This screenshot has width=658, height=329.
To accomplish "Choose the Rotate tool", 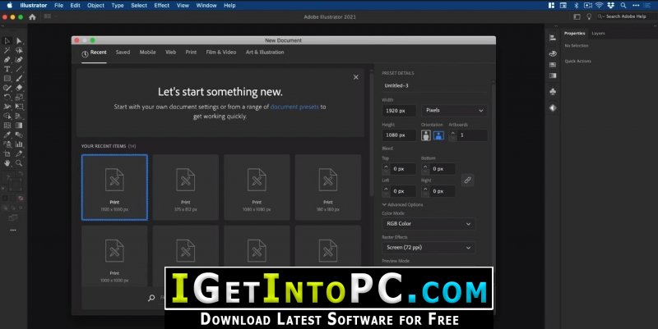I will tap(7, 97).
